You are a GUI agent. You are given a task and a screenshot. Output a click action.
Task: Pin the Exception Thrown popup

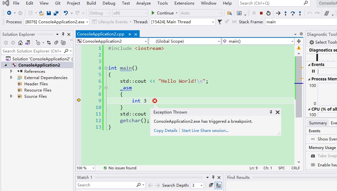click(x=271, y=112)
